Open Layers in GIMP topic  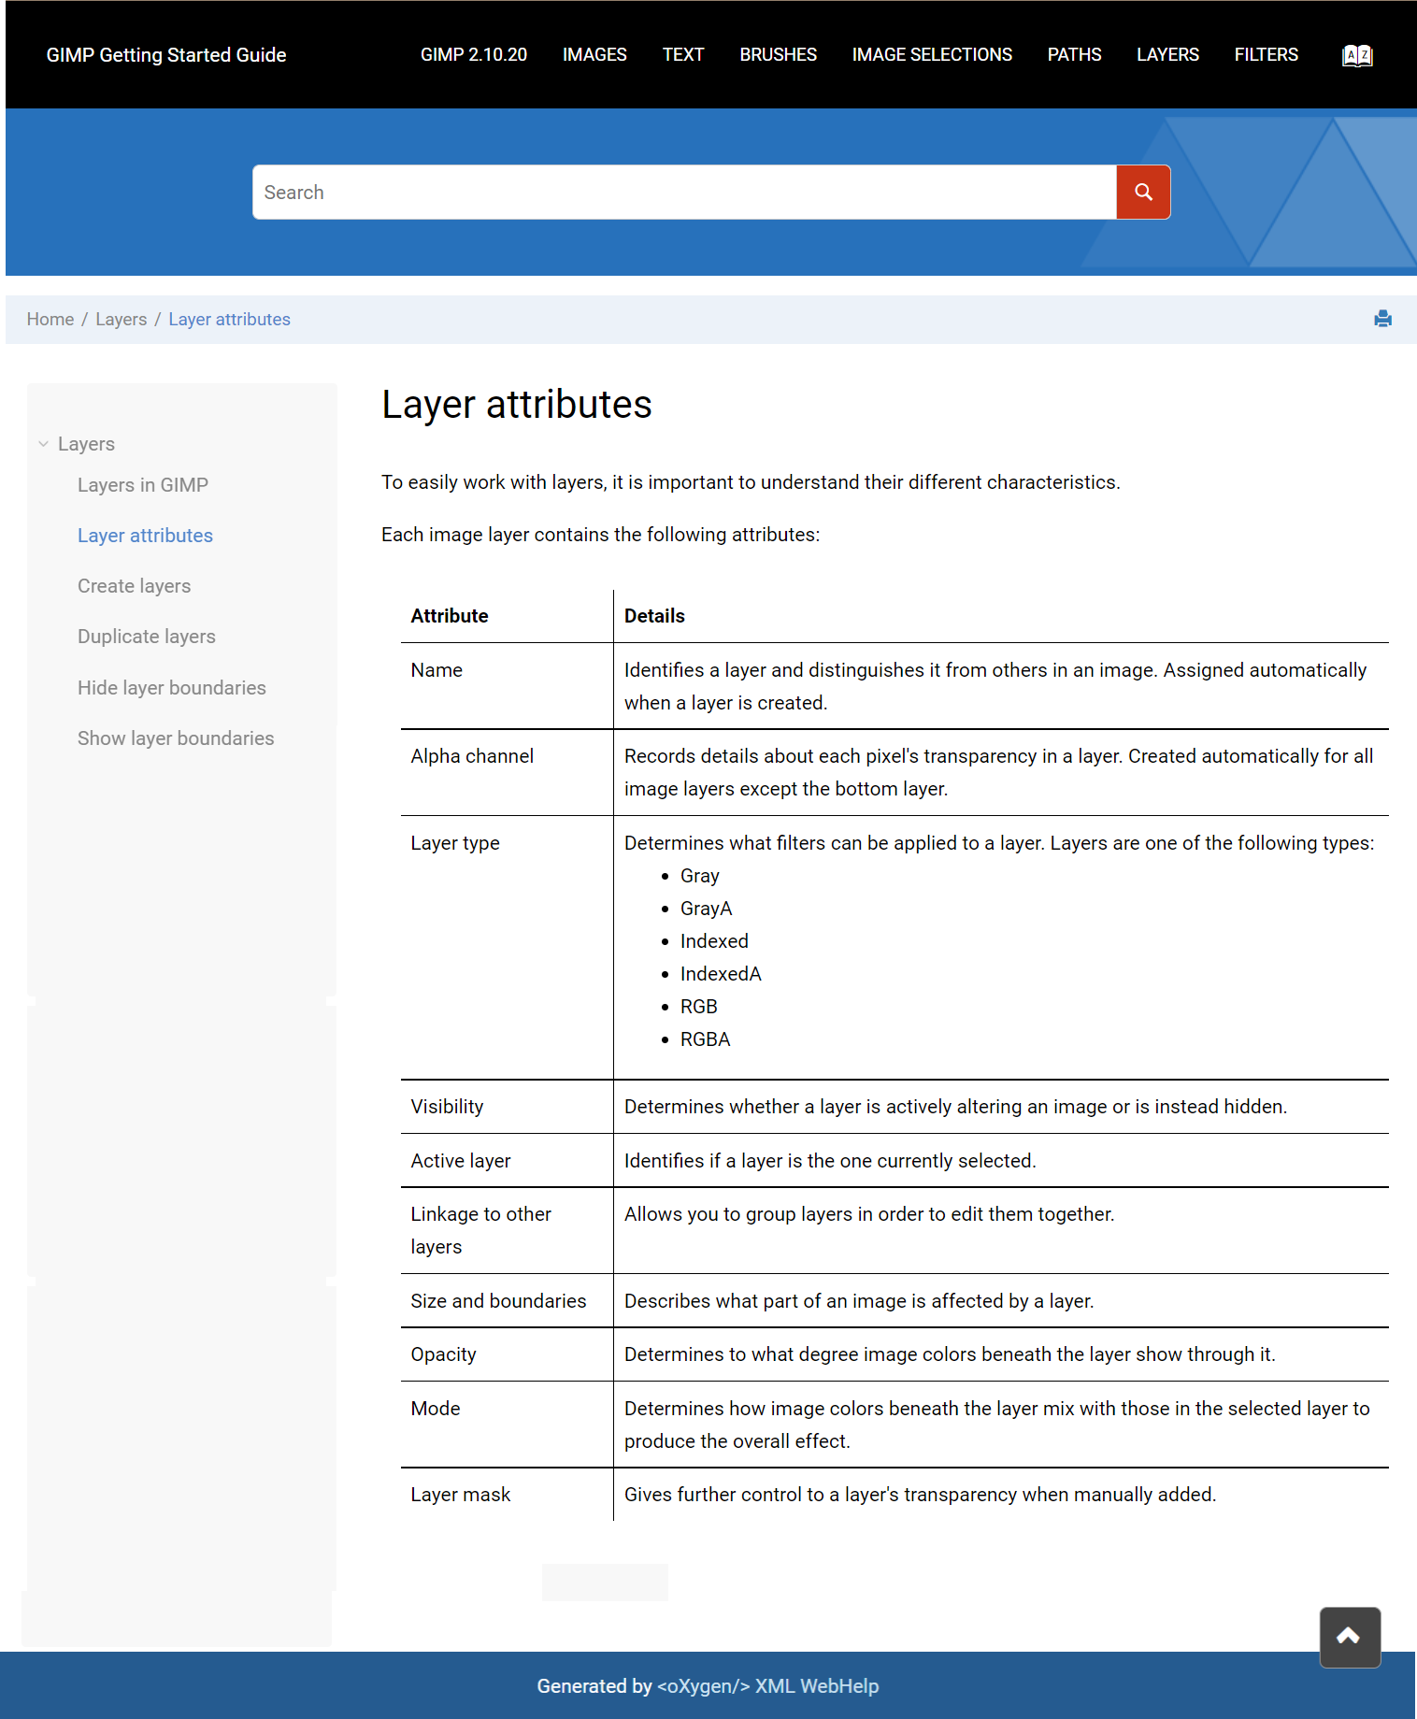point(143,485)
